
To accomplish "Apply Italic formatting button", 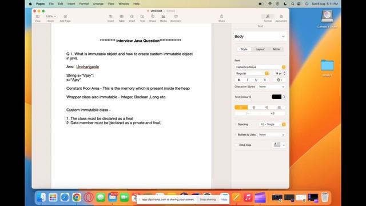I will pos(247,80).
